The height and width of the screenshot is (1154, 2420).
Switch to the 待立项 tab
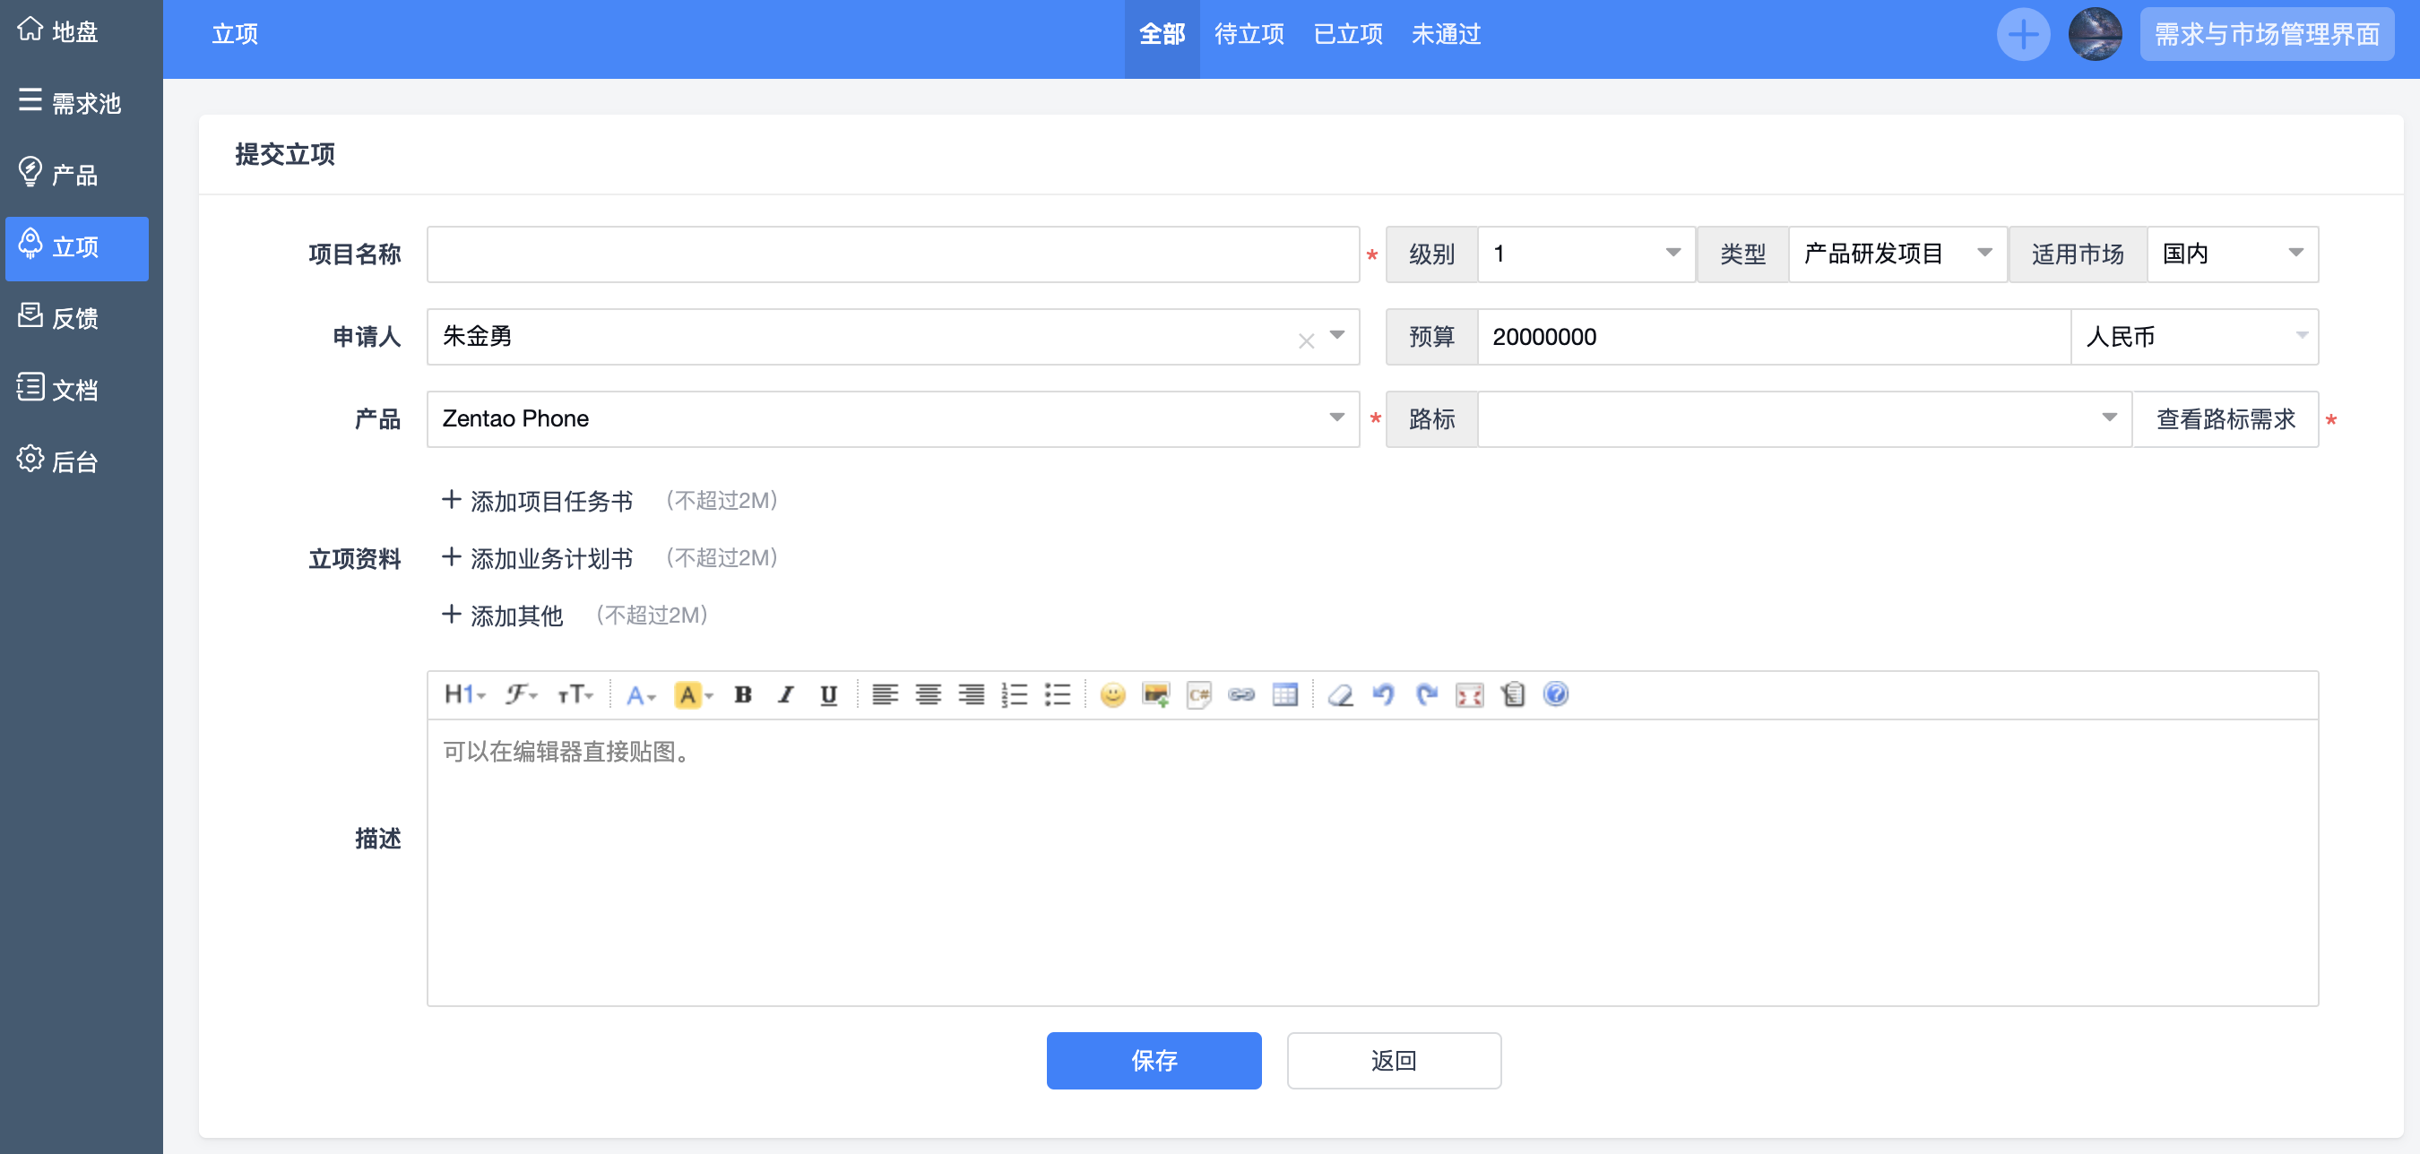click(1249, 35)
